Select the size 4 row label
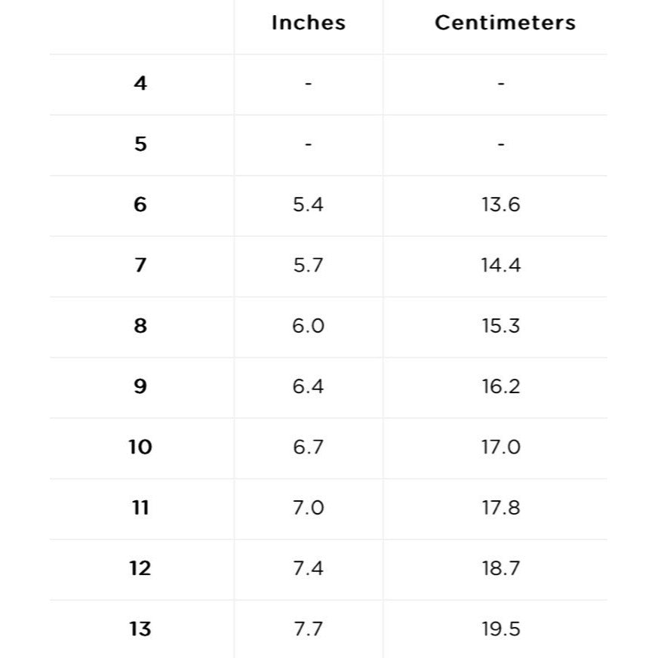 pos(140,83)
